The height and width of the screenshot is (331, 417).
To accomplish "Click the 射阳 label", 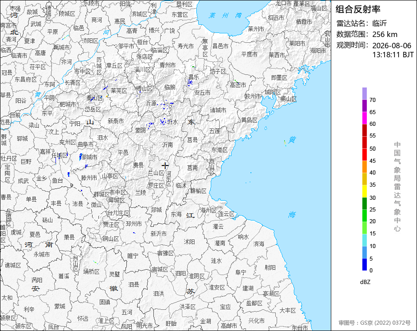I will click(270, 267).
